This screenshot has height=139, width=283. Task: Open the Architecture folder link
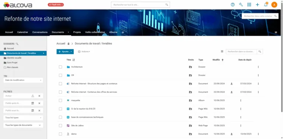77,67
